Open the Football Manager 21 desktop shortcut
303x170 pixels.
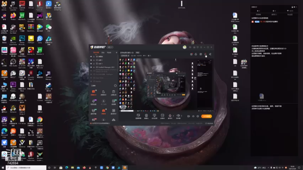(x=48, y=75)
